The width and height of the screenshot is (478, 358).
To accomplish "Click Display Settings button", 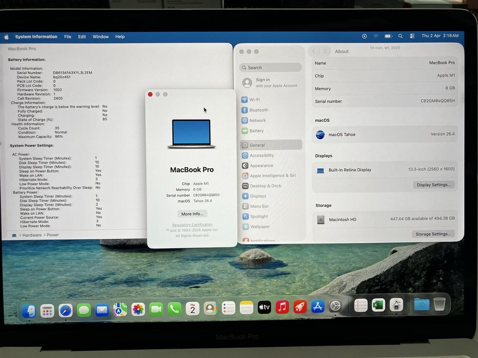I will [x=433, y=185].
